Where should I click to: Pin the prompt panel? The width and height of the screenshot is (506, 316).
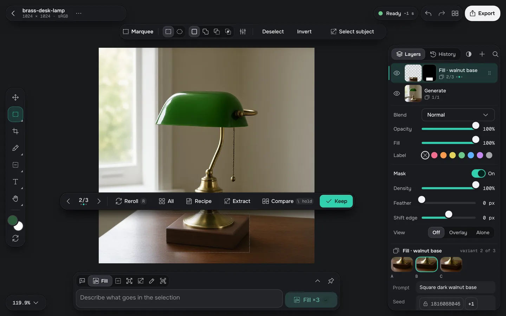tap(331, 281)
